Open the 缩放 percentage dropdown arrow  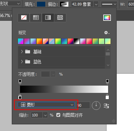(45, 115)
